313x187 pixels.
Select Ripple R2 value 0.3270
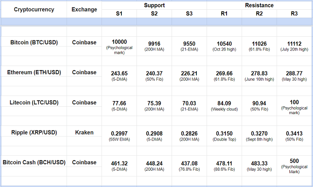coord(259,133)
